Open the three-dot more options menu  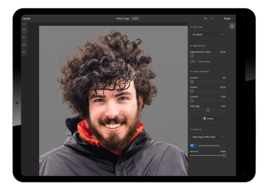click(x=24, y=52)
